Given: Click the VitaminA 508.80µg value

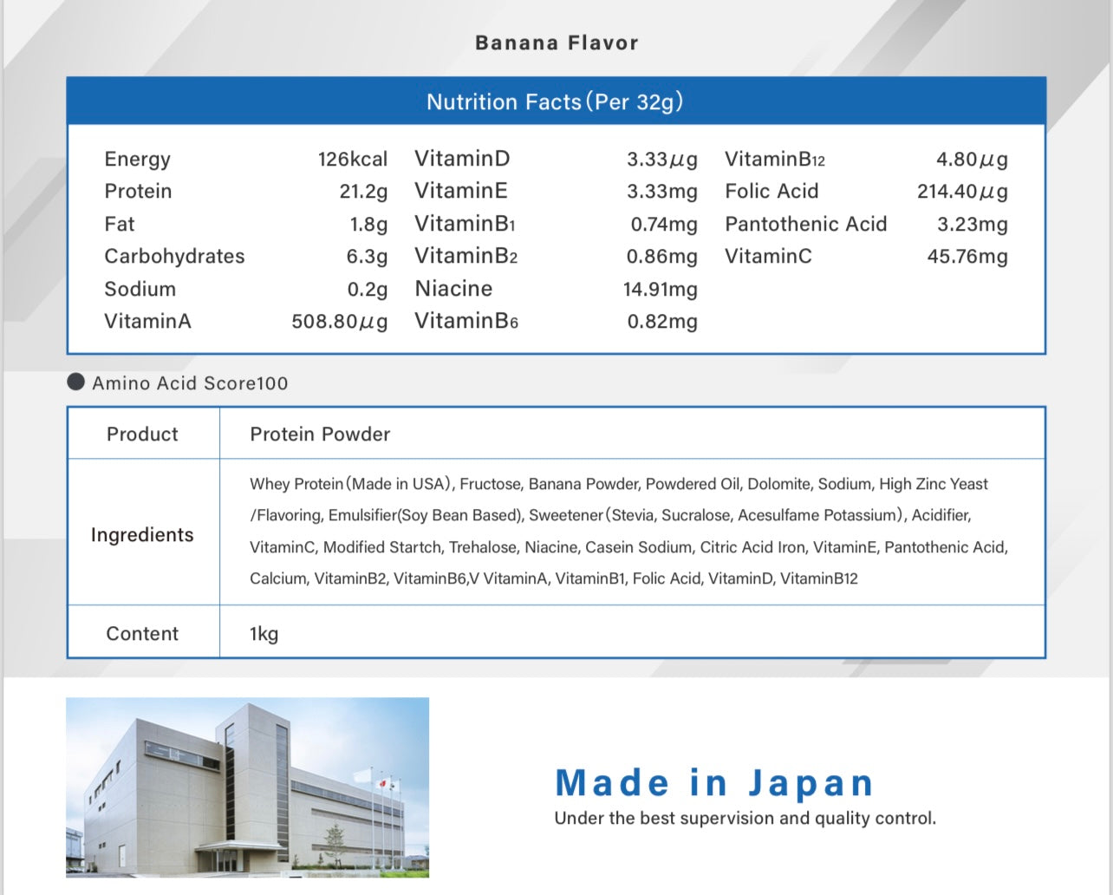Looking at the screenshot, I should tap(339, 322).
